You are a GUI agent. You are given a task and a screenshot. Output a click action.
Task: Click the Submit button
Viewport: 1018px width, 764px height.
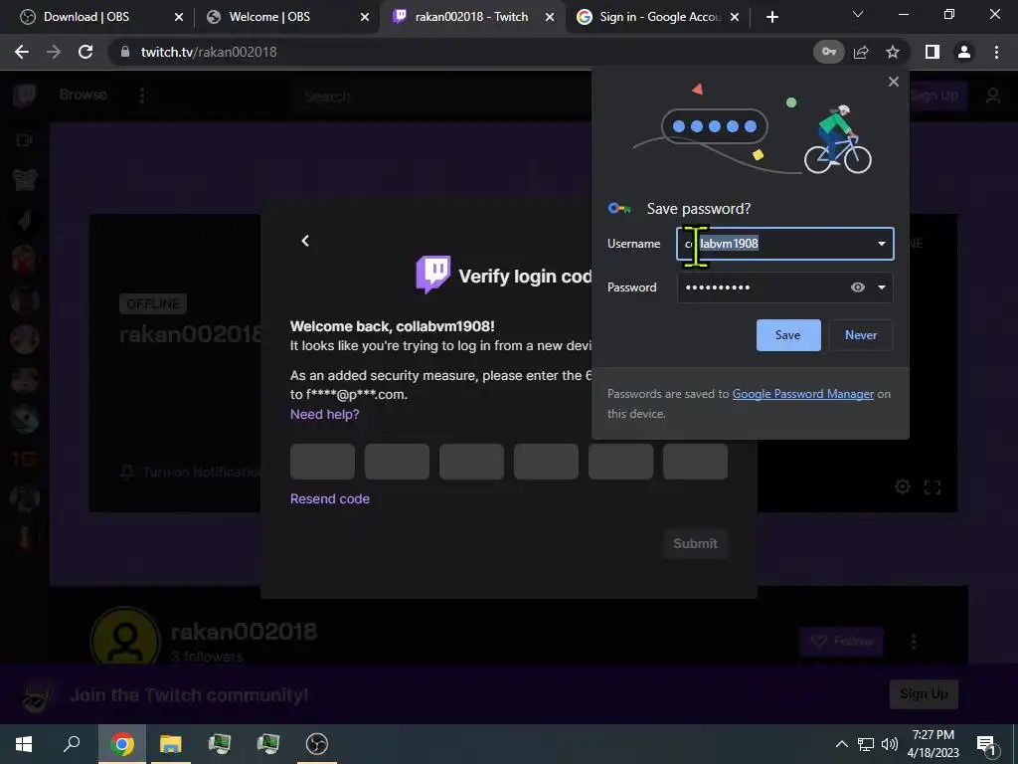[x=695, y=544]
